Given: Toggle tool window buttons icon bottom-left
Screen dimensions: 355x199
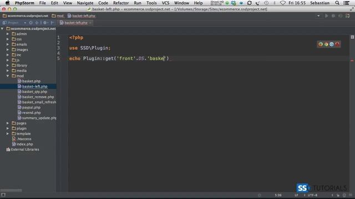Looking at the screenshot, I should click(x=3, y=195).
